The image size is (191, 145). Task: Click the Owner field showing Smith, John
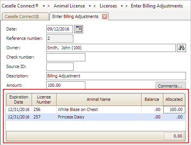[111, 48]
